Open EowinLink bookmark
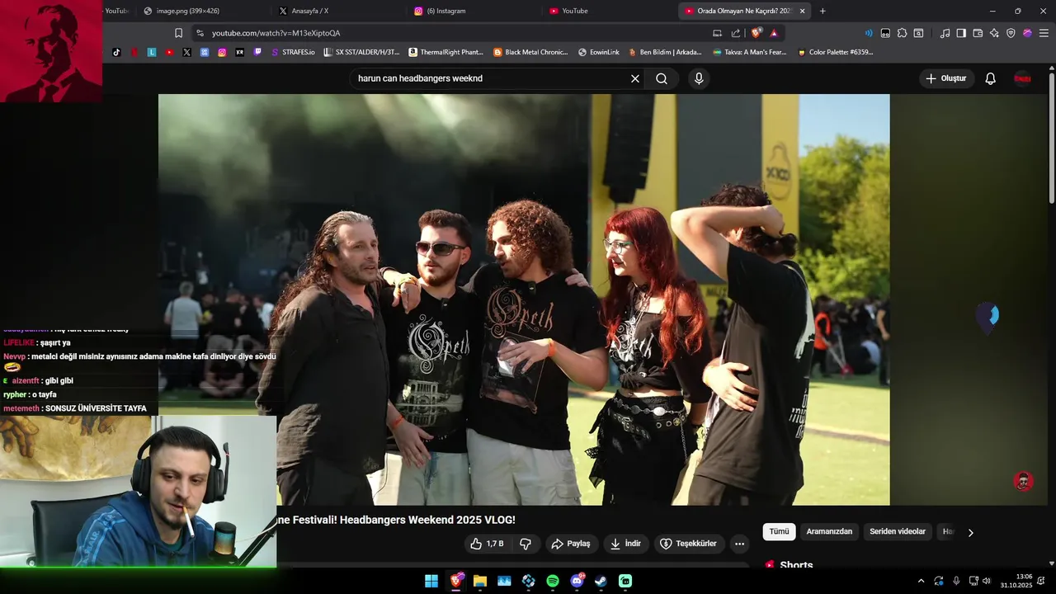Viewport: 1056px width, 594px height. pyautogui.click(x=598, y=52)
